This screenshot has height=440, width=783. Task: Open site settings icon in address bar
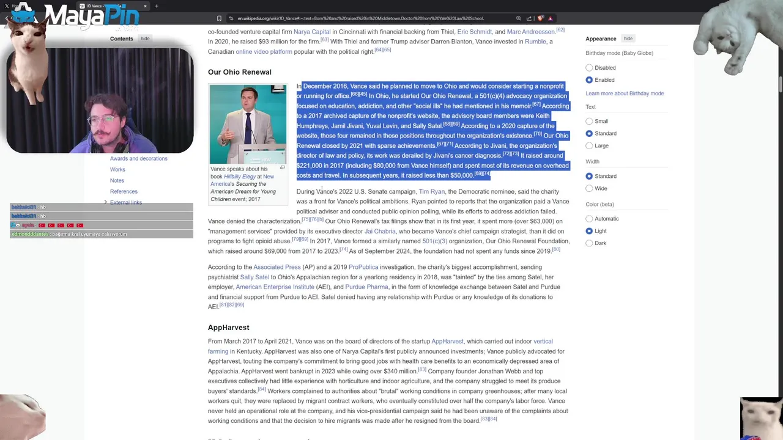[231, 18]
